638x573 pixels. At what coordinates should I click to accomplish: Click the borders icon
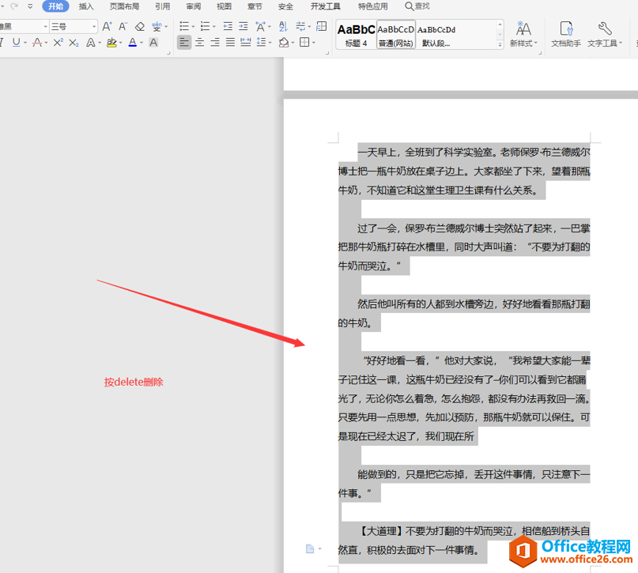click(304, 43)
